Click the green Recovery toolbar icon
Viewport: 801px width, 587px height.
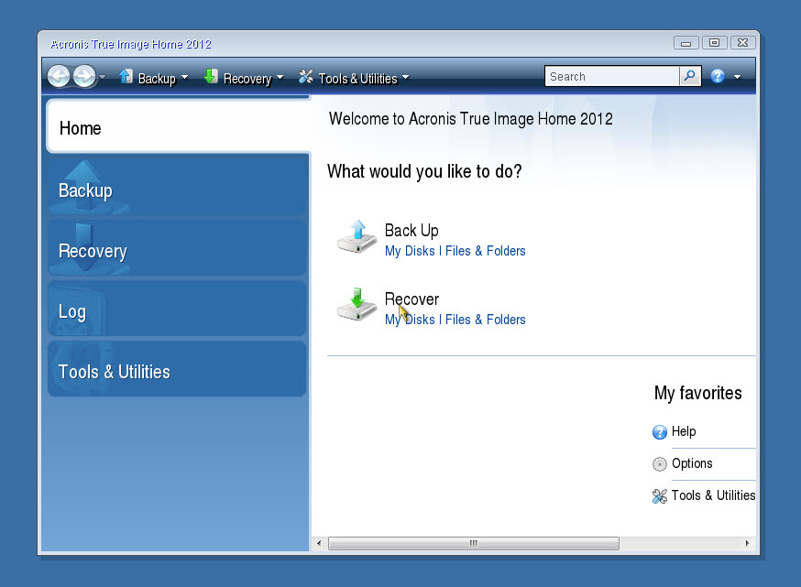pyautogui.click(x=211, y=77)
